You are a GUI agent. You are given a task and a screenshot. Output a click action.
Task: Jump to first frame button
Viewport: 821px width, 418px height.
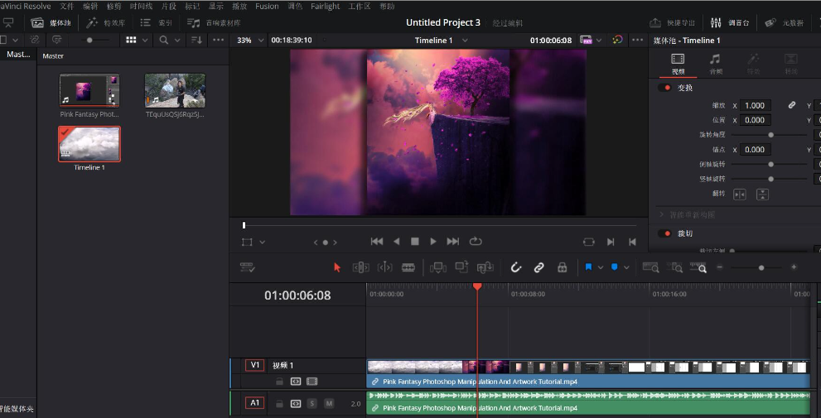[376, 241]
